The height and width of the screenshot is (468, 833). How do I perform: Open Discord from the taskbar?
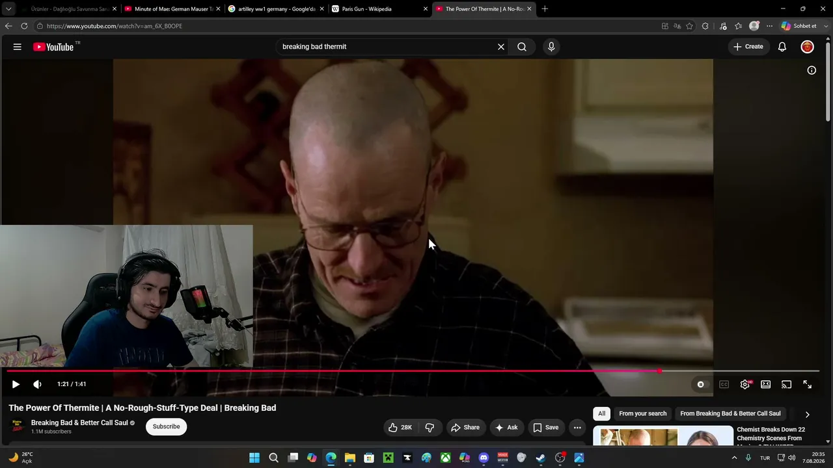click(484, 458)
